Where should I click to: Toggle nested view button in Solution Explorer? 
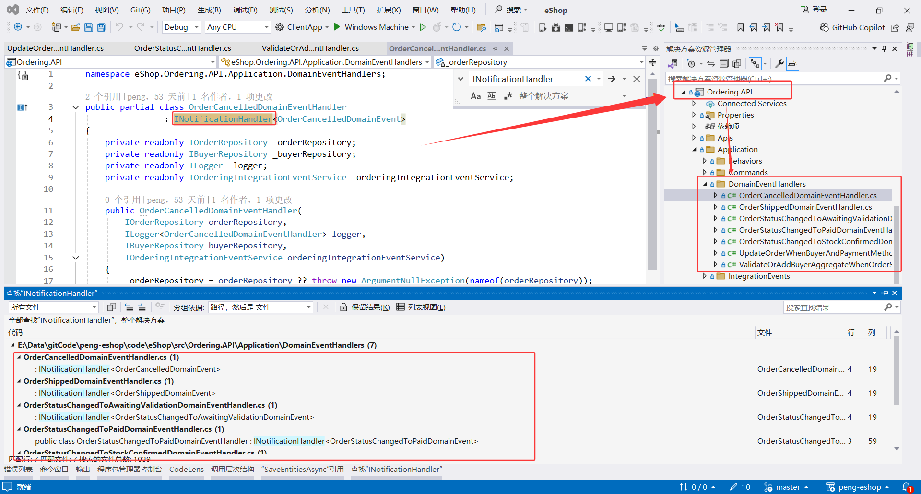(x=756, y=64)
